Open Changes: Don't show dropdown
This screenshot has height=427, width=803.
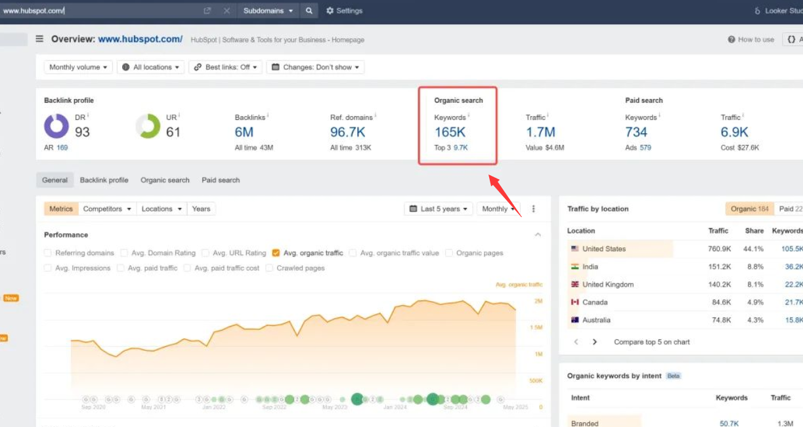click(315, 67)
